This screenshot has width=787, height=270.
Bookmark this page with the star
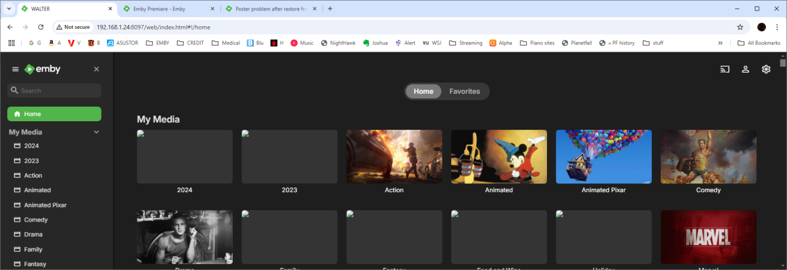point(740,27)
